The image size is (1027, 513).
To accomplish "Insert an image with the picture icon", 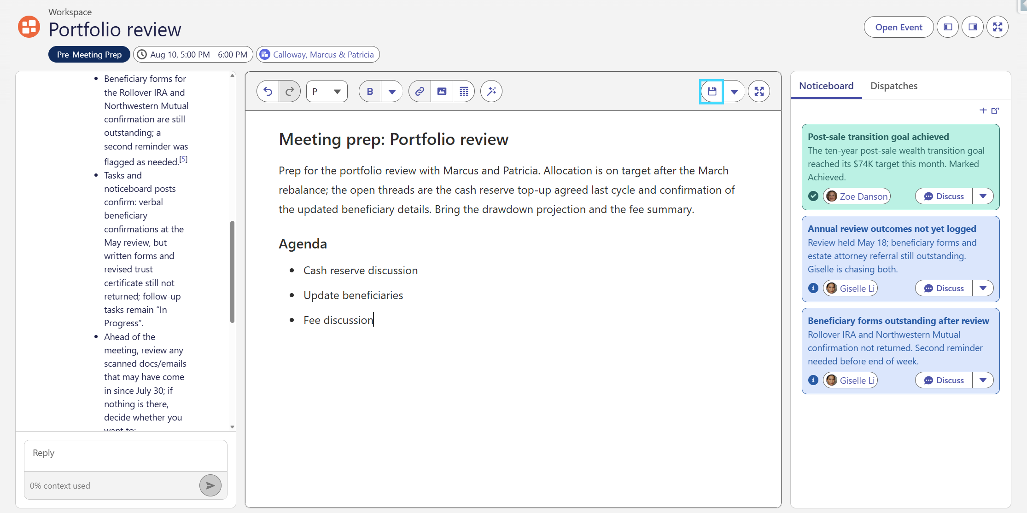I will [442, 91].
